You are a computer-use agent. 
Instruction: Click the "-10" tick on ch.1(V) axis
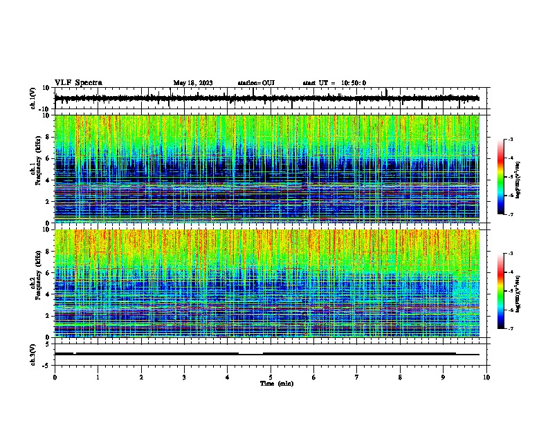click(44, 109)
